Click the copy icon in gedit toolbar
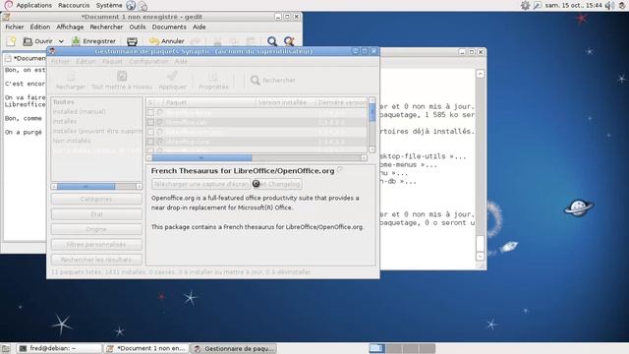Screen dimensions: 629x354 click(x=234, y=41)
